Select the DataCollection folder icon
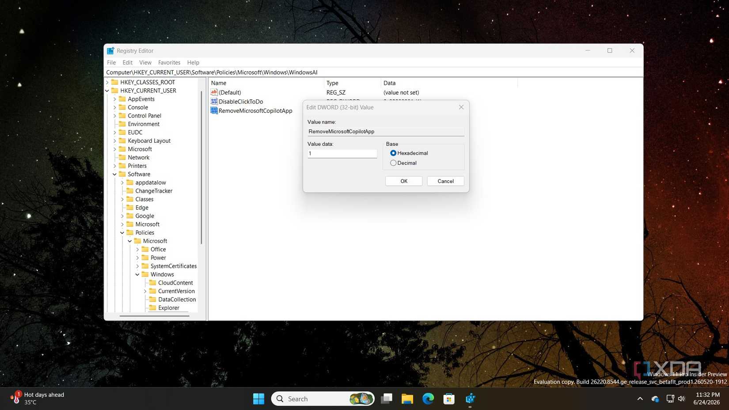Viewport: 729px width, 410px height. [153, 300]
